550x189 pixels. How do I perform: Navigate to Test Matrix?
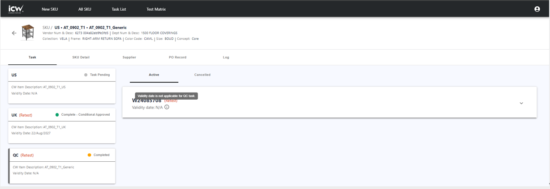pyautogui.click(x=156, y=9)
